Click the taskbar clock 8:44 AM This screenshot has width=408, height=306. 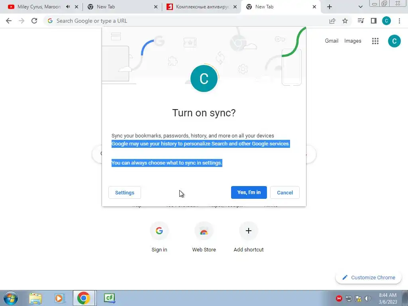pos(388,295)
